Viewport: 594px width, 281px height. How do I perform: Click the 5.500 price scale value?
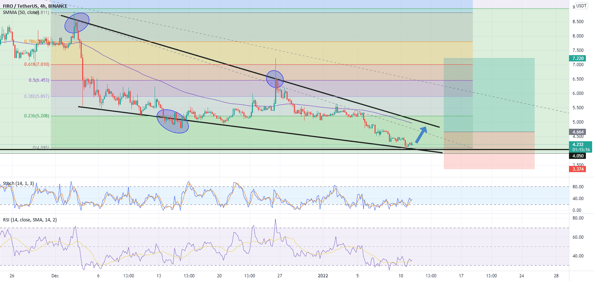[x=578, y=107]
